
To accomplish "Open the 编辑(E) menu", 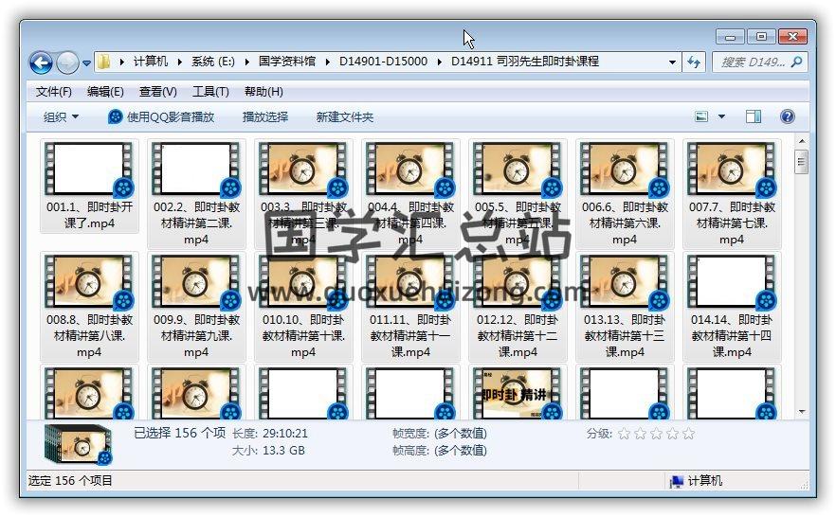I will [105, 92].
